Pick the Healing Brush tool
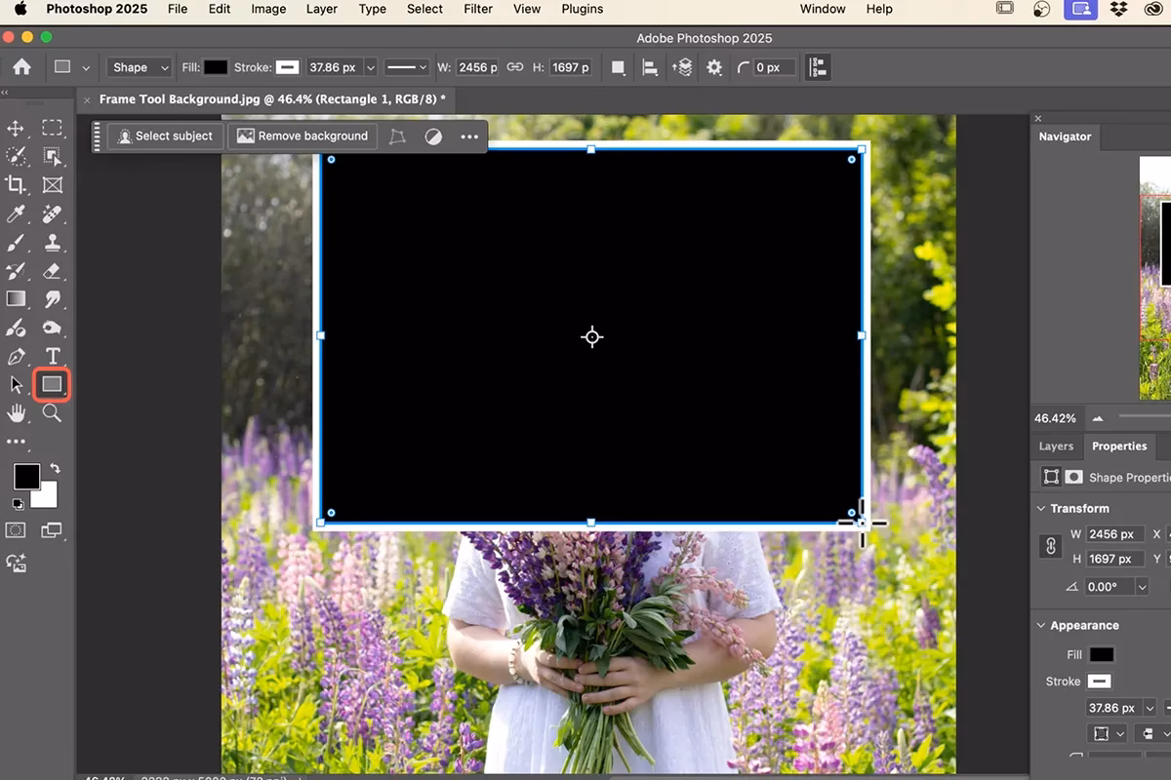 [51, 214]
